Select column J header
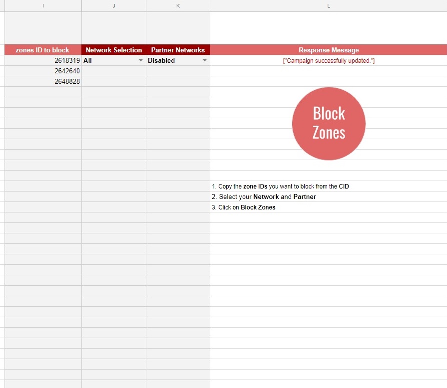 point(114,5)
